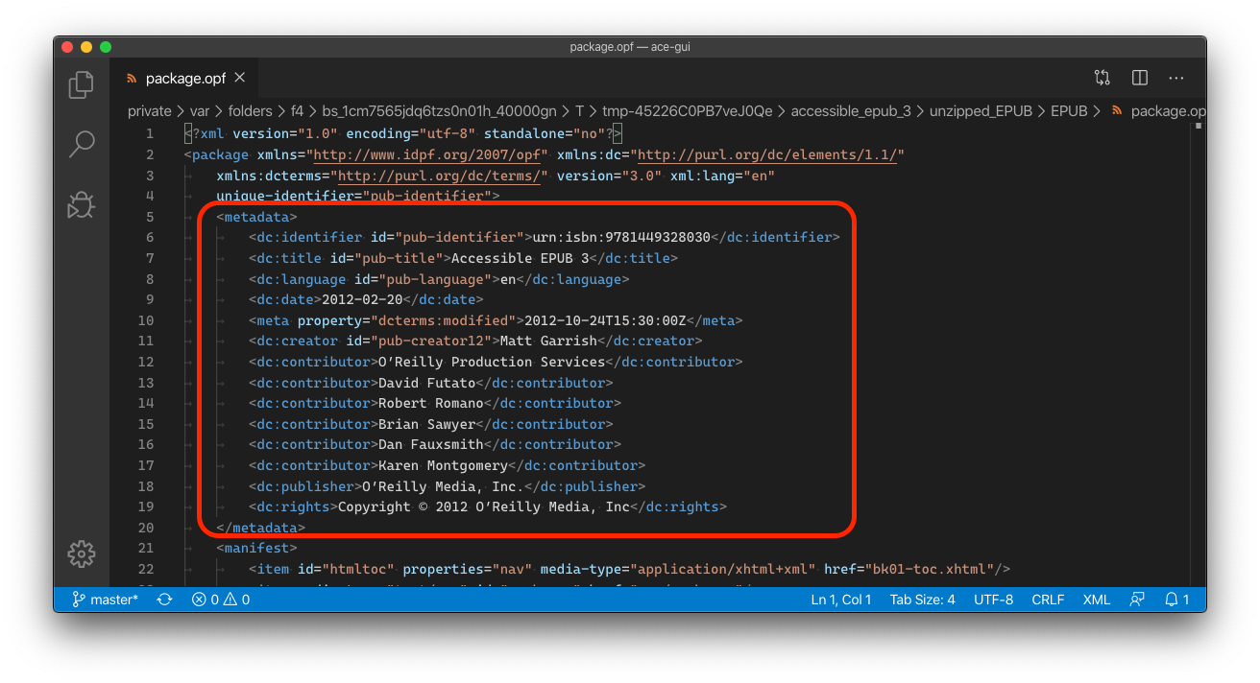Change indentation via Tab Size: 4
This screenshot has width=1260, height=683.
click(x=922, y=600)
